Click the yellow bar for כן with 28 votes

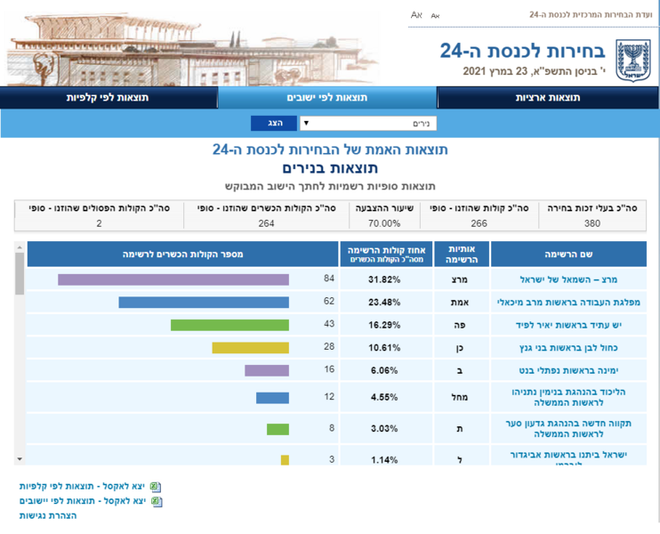[251, 348]
